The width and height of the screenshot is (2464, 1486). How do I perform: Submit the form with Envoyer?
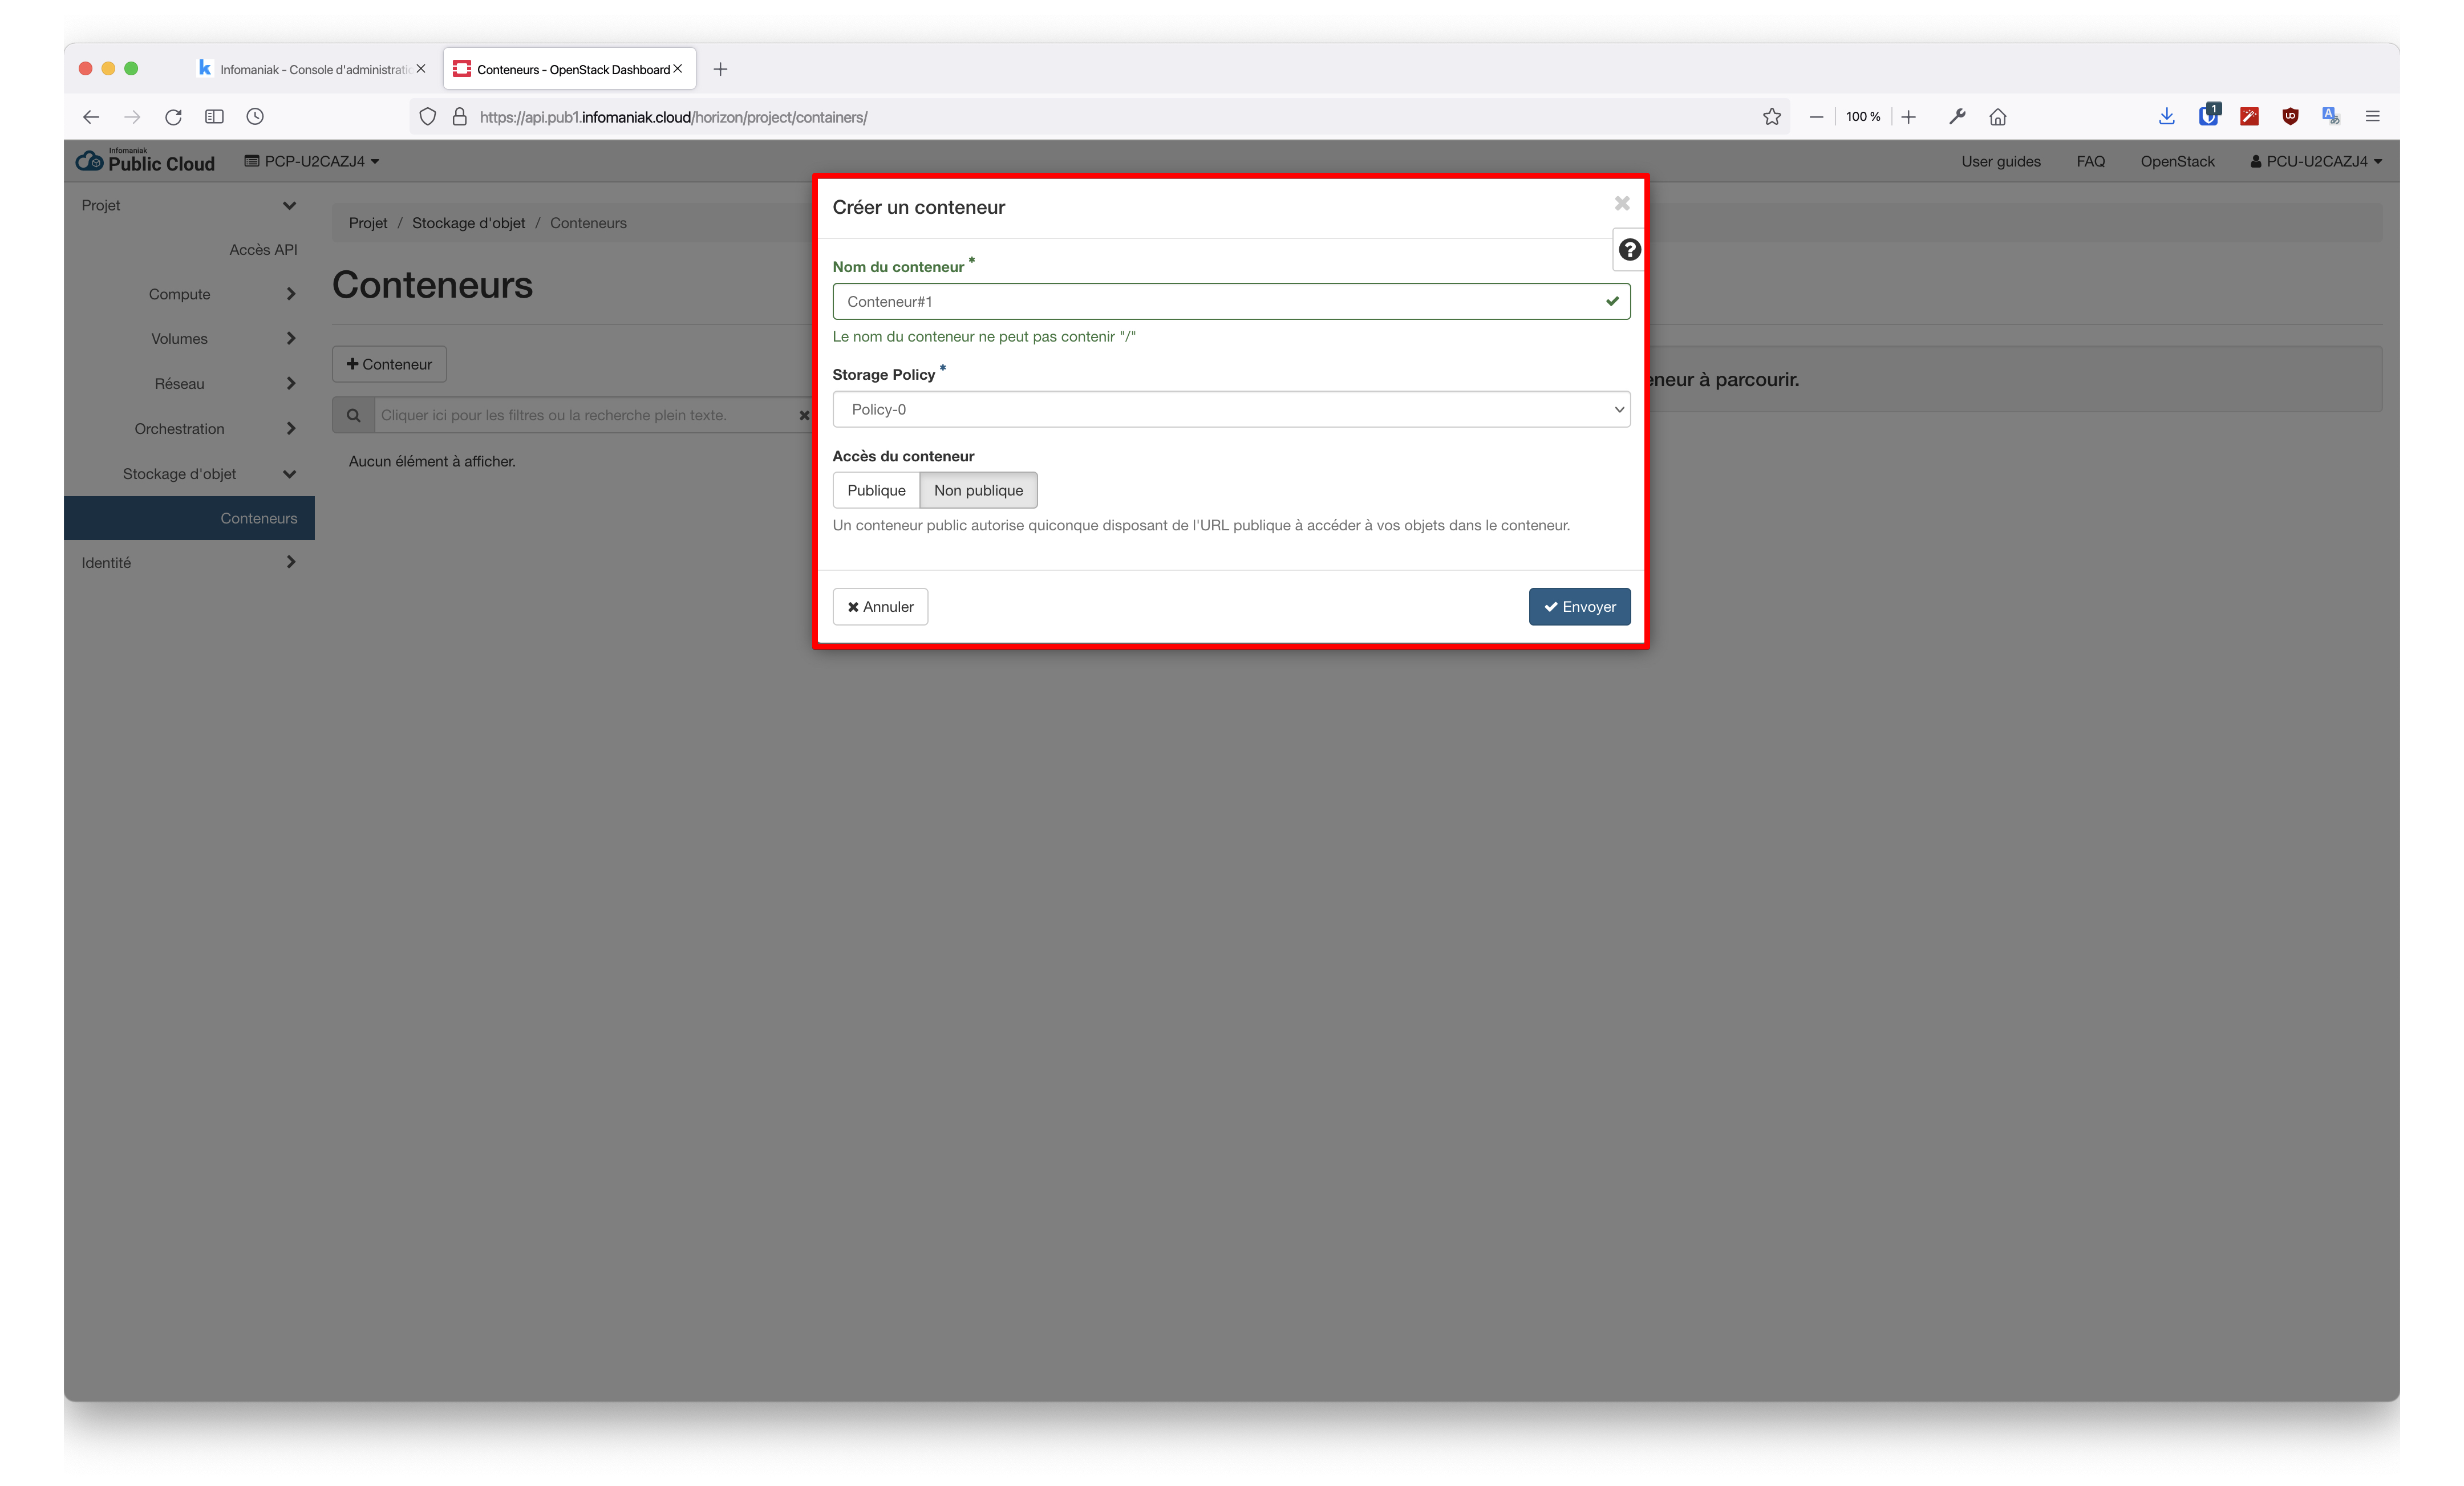1579,606
